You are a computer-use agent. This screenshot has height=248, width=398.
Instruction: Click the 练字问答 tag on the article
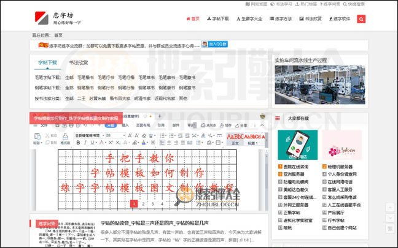pos(47,224)
